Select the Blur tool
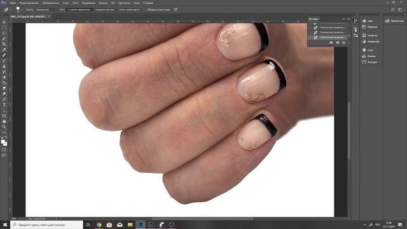Screen dimensions: 407x229 [x=4, y=88]
